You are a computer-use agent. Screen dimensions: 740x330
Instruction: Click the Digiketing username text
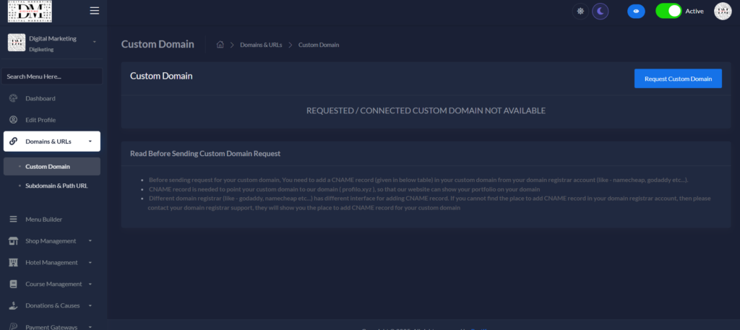[x=41, y=49]
